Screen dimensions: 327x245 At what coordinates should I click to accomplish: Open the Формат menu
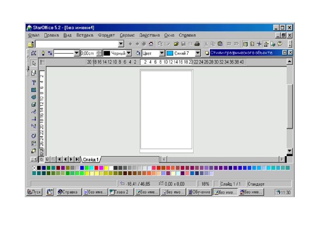[106, 35]
